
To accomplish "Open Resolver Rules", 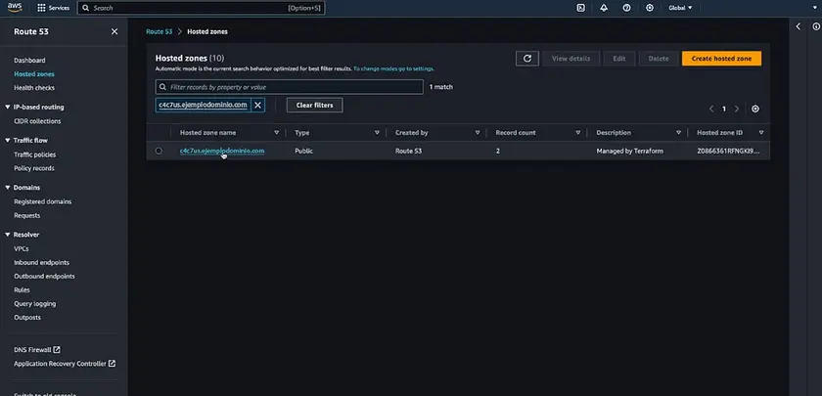I will [x=22, y=289].
